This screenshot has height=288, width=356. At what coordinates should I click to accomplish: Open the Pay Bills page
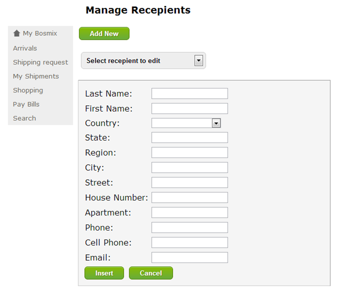point(26,104)
